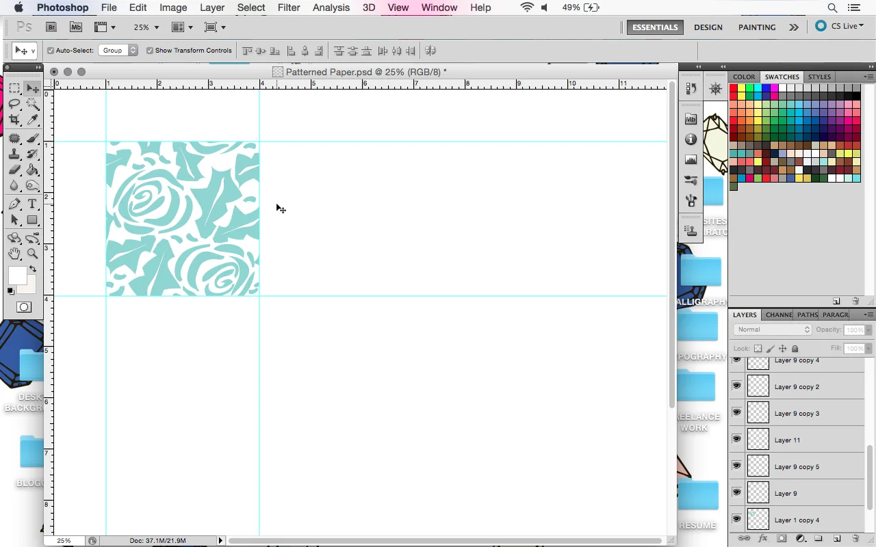Hide Layer 9 copy 5 visibility eye
Screen dimensions: 876x547
coord(736,466)
